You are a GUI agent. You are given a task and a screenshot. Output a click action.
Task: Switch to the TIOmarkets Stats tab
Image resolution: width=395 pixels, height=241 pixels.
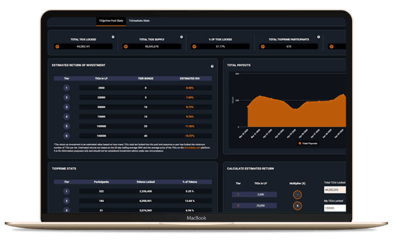click(139, 21)
